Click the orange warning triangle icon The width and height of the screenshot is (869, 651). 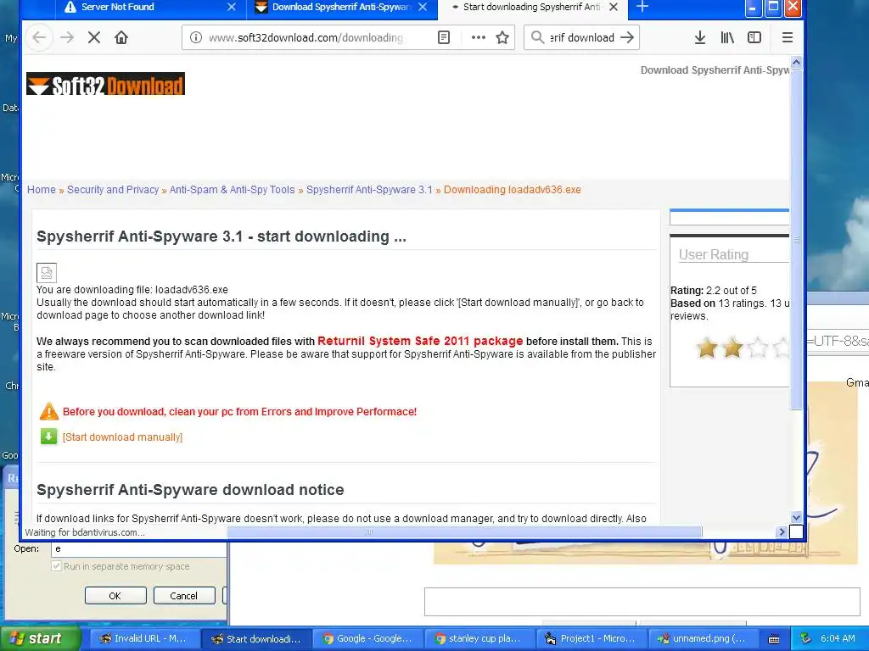pos(48,411)
